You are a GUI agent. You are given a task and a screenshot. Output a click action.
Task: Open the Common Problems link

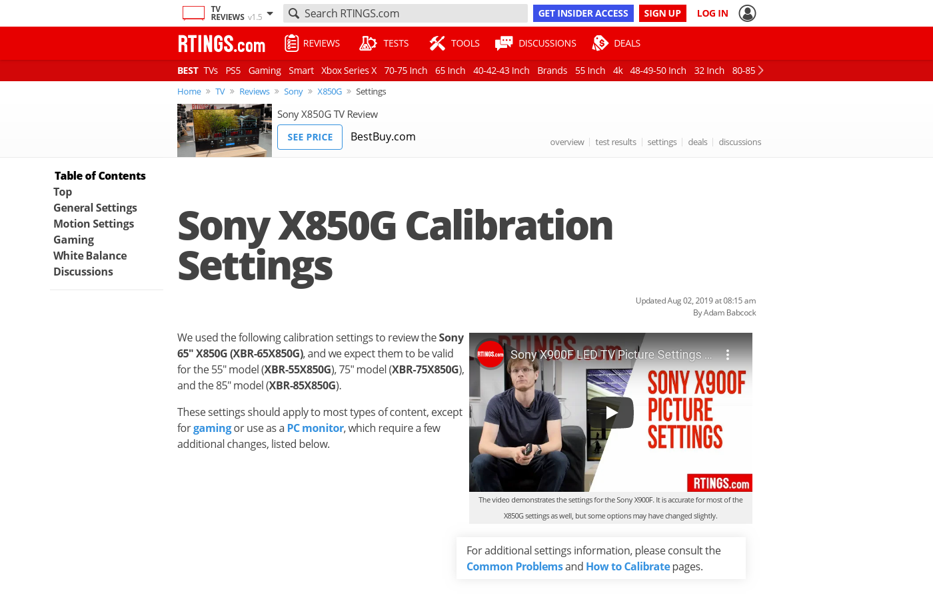(514, 566)
